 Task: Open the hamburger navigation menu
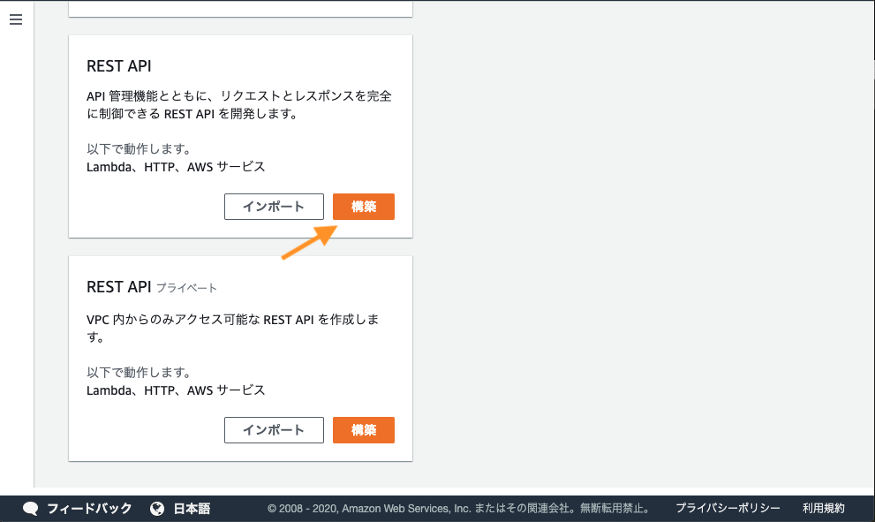click(x=16, y=19)
